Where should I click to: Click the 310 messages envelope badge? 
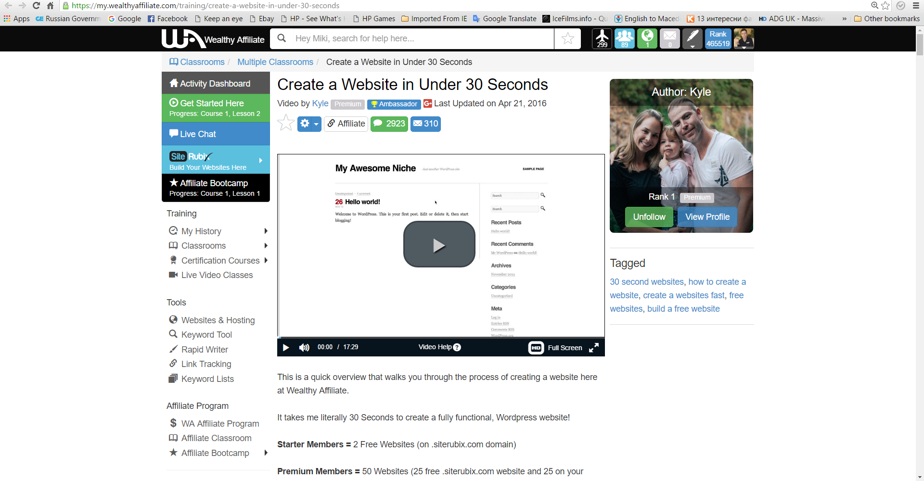pos(425,124)
